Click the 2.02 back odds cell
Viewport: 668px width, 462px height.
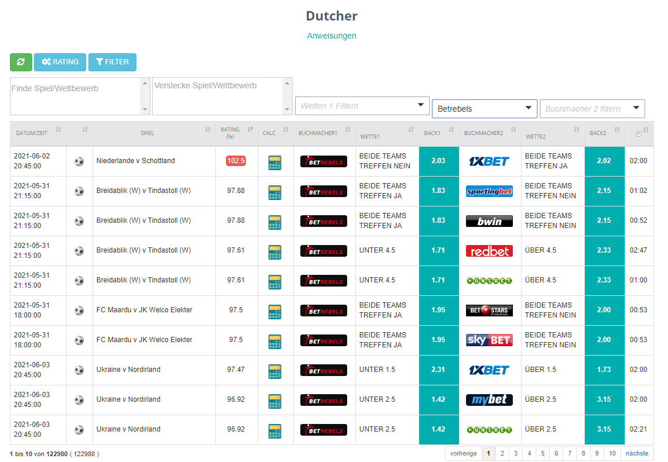tap(605, 161)
